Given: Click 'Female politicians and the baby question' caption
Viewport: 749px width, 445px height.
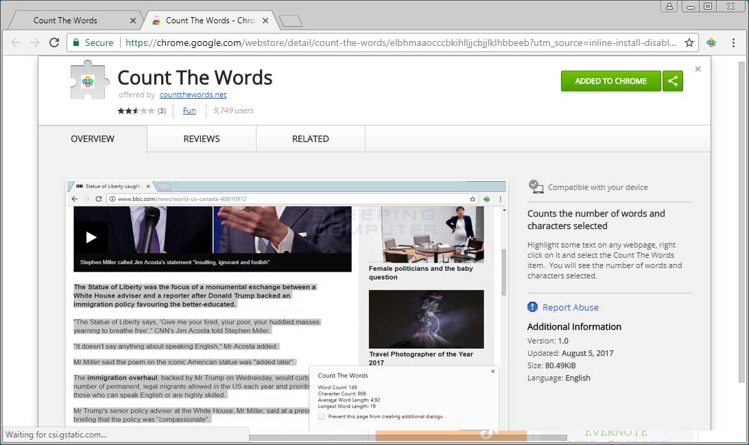Looking at the screenshot, I should click(x=421, y=273).
